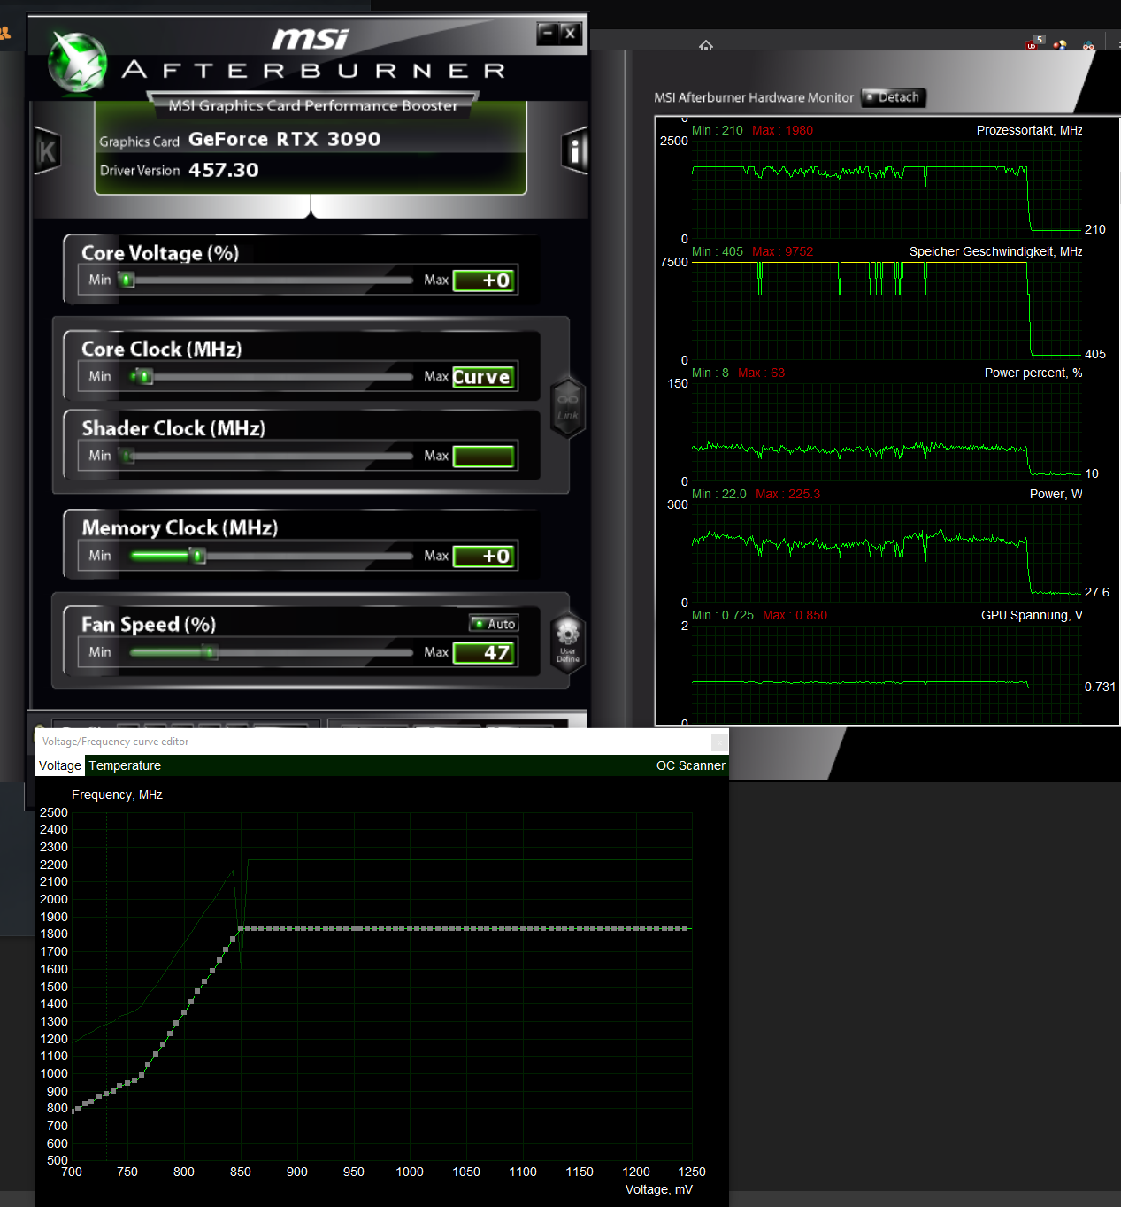The image size is (1121, 1207).
Task: Click the Max : 9752 memory speed value
Action: [x=782, y=251]
